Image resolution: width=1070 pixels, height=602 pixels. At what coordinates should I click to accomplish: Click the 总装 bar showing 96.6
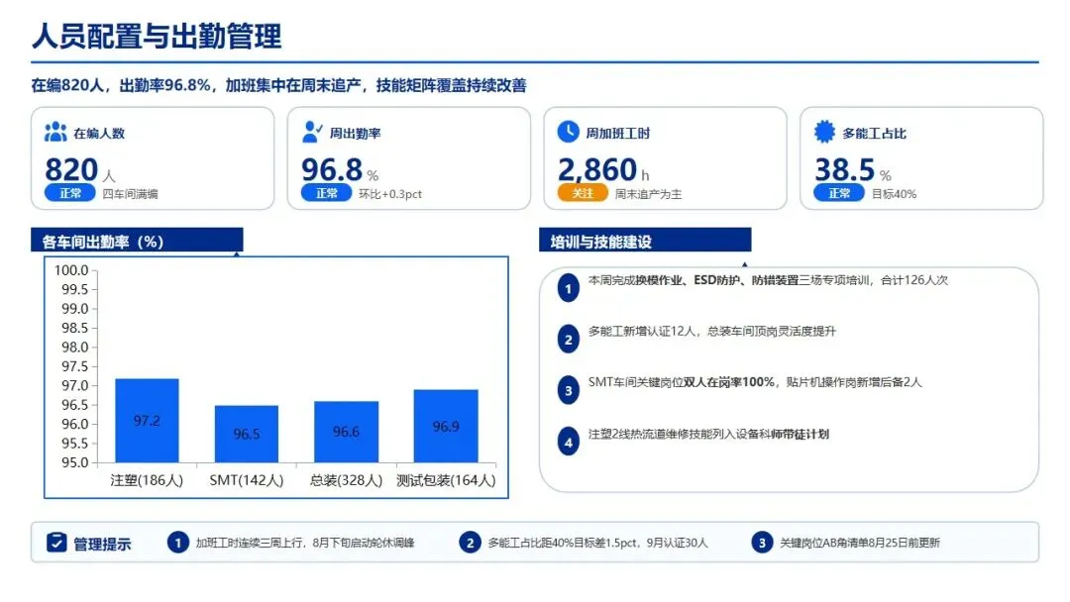pyautogui.click(x=346, y=433)
